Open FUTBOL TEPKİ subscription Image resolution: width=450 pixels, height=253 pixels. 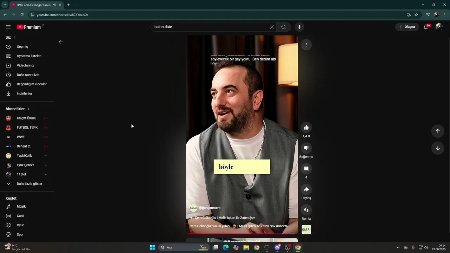point(27,128)
